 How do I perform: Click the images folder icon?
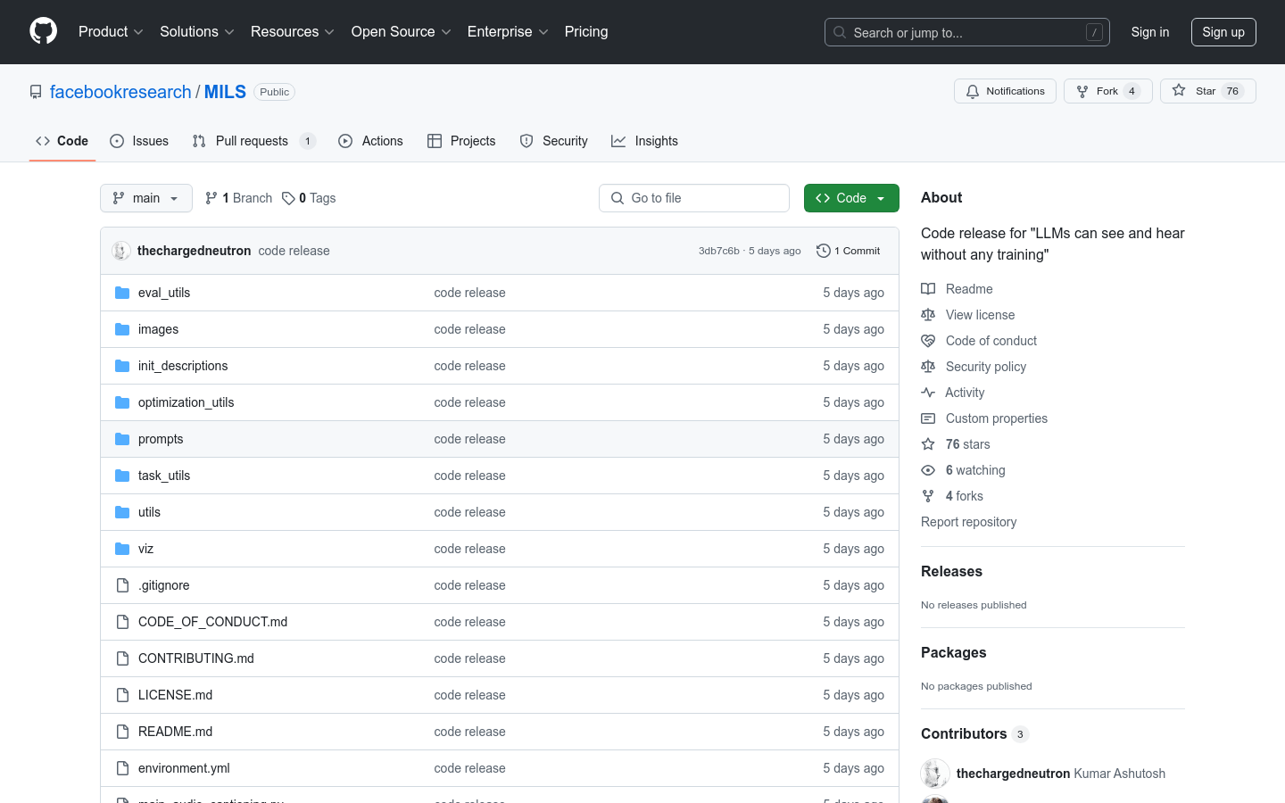click(122, 329)
